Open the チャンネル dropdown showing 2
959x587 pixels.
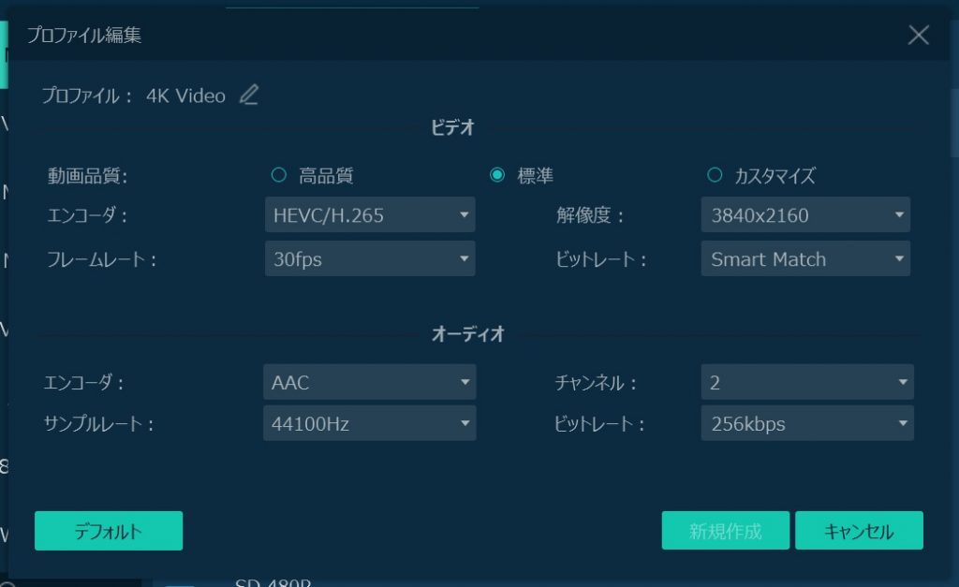pos(805,382)
